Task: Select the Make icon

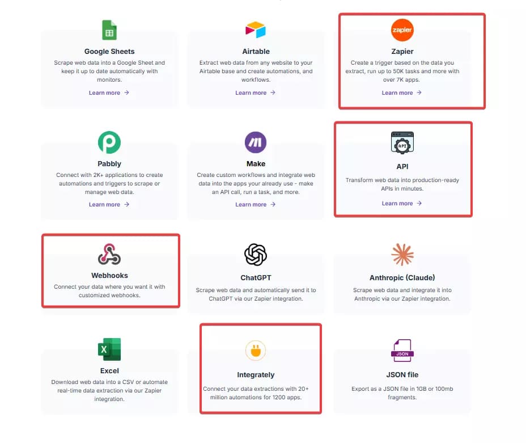Action: [x=256, y=142]
